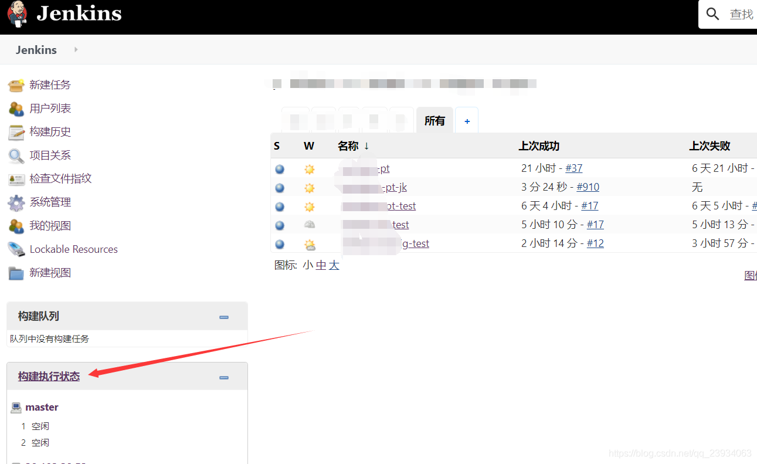This screenshot has width=757, height=464.
Task: Click the 系统管理 gear icon
Action: (16, 203)
